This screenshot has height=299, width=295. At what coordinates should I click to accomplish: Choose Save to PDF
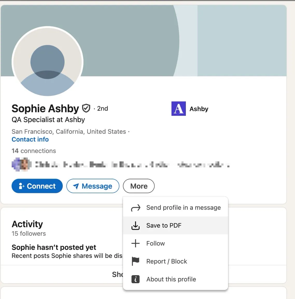(x=175, y=225)
